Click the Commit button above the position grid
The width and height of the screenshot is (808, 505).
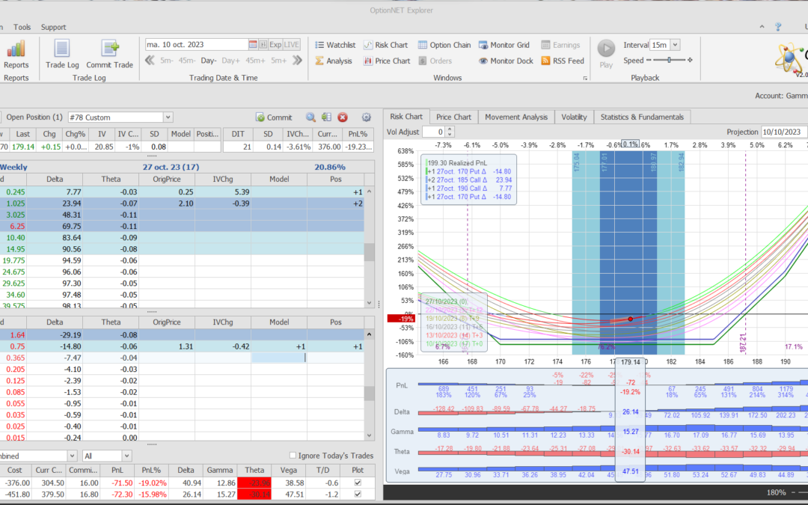coord(274,117)
